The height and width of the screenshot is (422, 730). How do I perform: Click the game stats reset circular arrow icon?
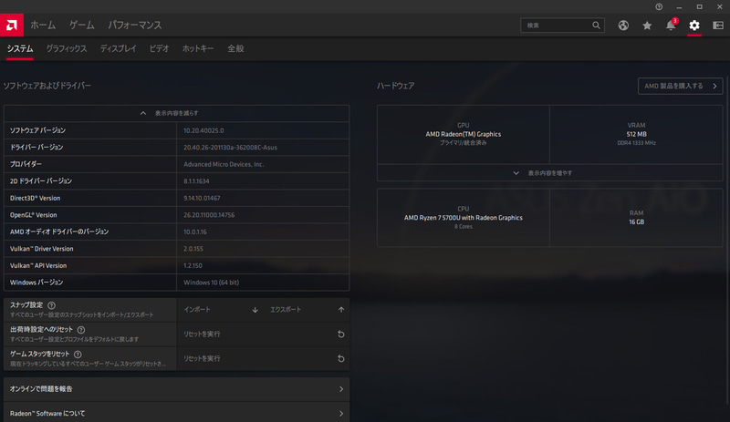(340, 358)
